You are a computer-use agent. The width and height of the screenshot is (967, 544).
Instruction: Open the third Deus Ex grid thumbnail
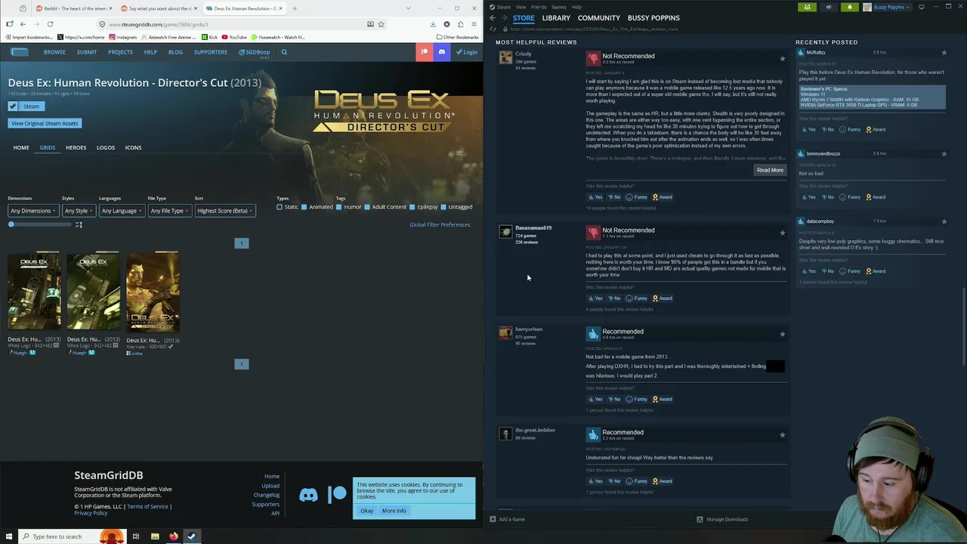coord(153,293)
